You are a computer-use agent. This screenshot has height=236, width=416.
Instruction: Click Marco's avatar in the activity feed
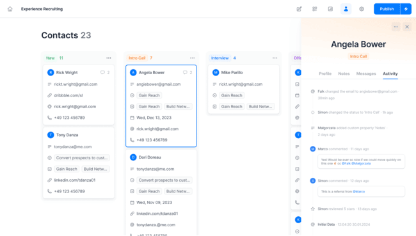click(x=313, y=149)
